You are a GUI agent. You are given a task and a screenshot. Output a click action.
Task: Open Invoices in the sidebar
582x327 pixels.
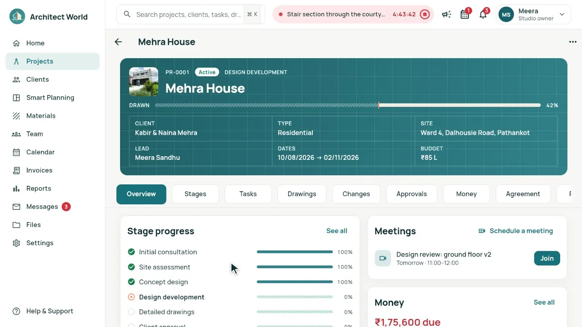tap(52, 170)
